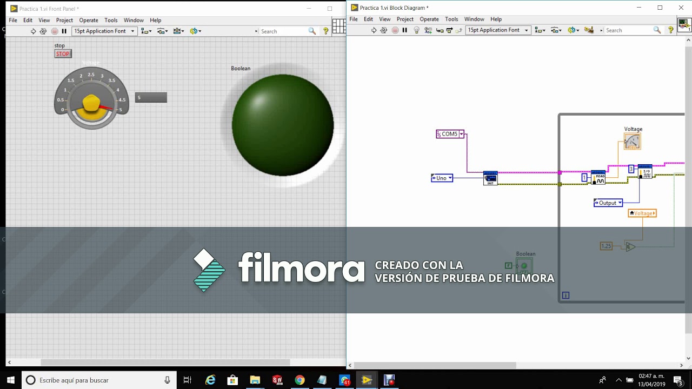The height and width of the screenshot is (389, 692).
Task: Click Run Continuously in Front Panel toolbar
Action: pyautogui.click(x=43, y=31)
